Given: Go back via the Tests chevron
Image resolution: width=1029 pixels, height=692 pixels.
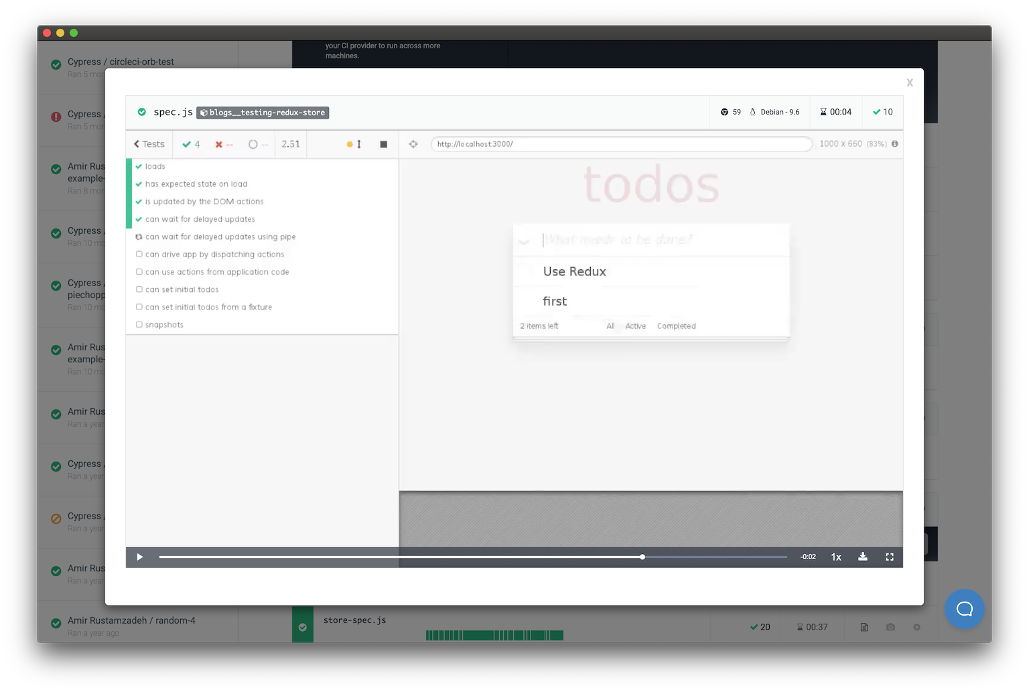Looking at the screenshot, I should [x=149, y=144].
